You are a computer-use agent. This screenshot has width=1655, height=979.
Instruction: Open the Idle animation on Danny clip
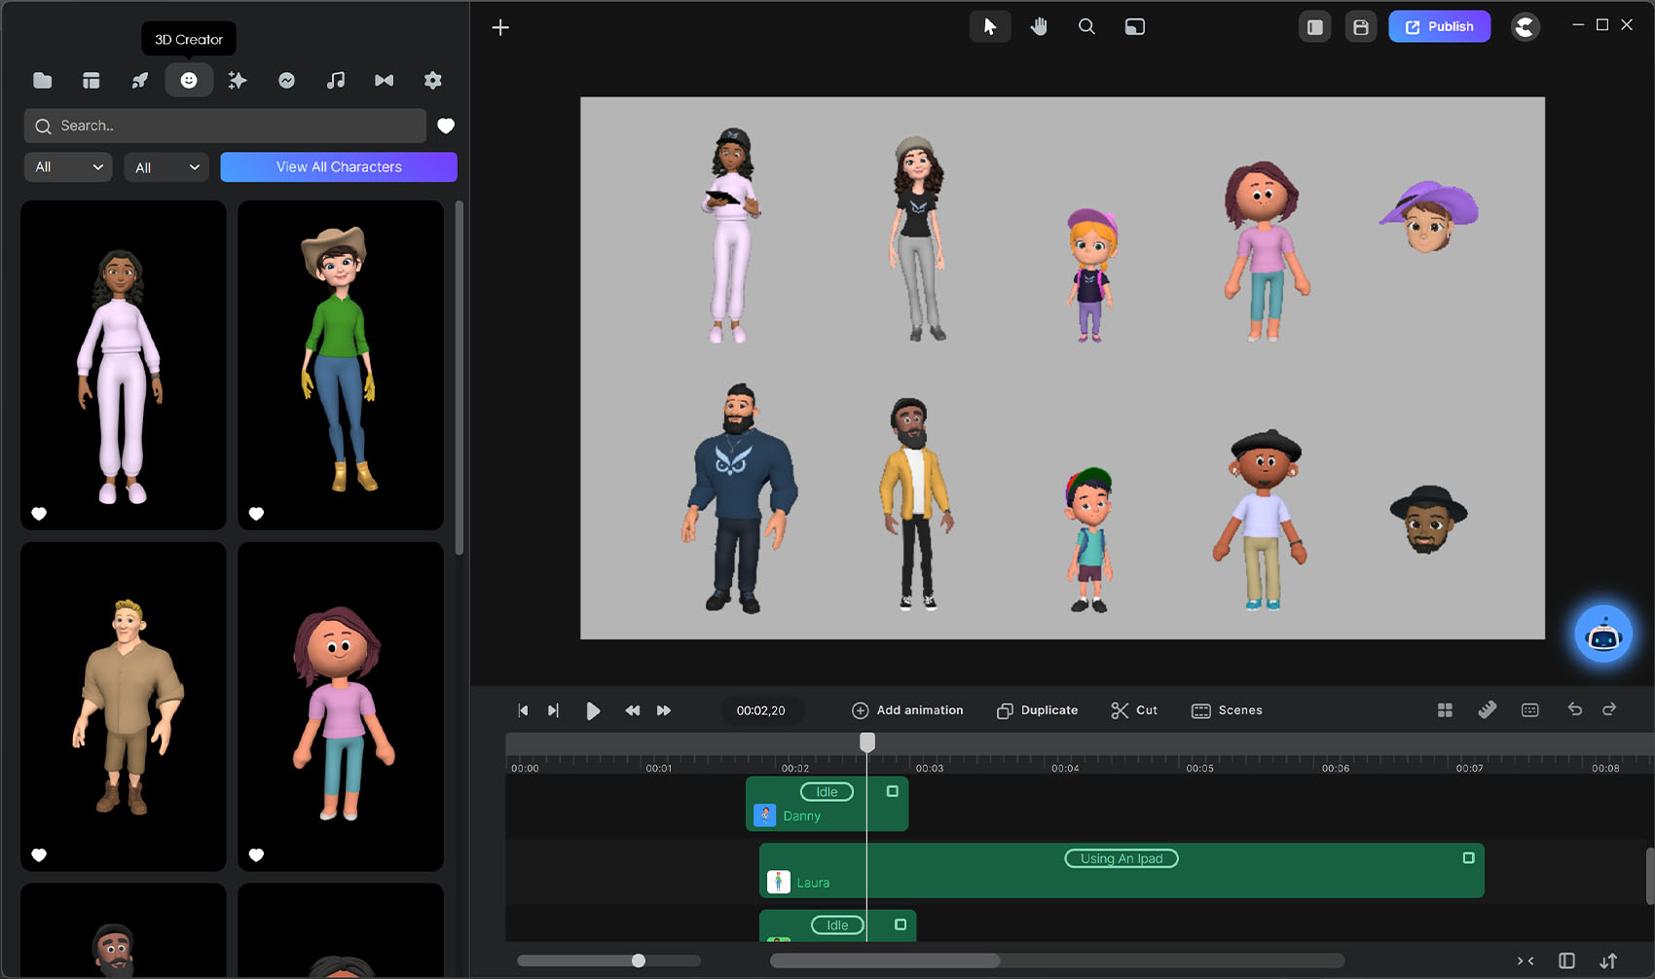[827, 792]
